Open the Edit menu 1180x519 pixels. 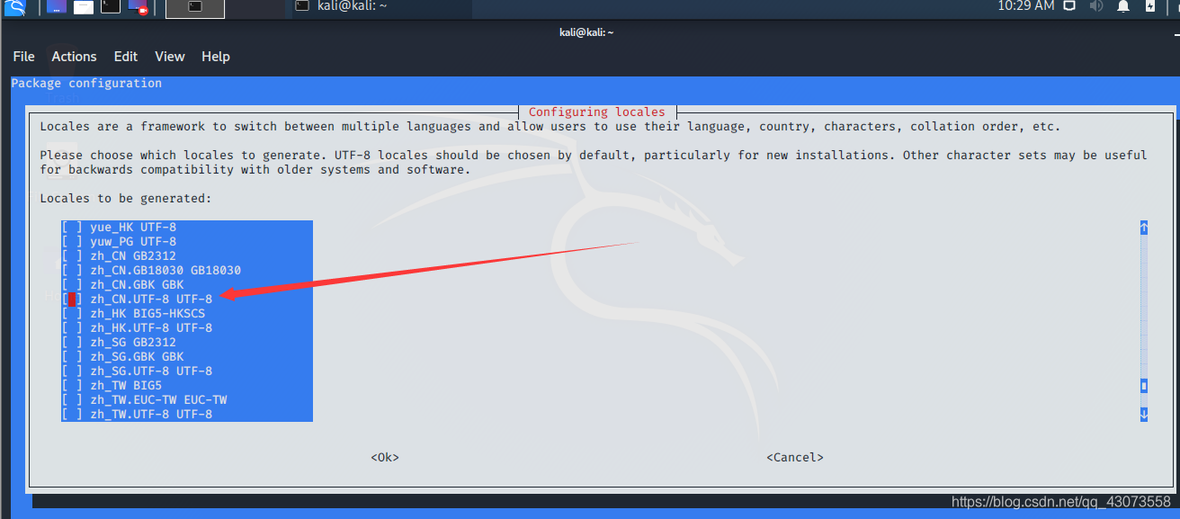(126, 56)
